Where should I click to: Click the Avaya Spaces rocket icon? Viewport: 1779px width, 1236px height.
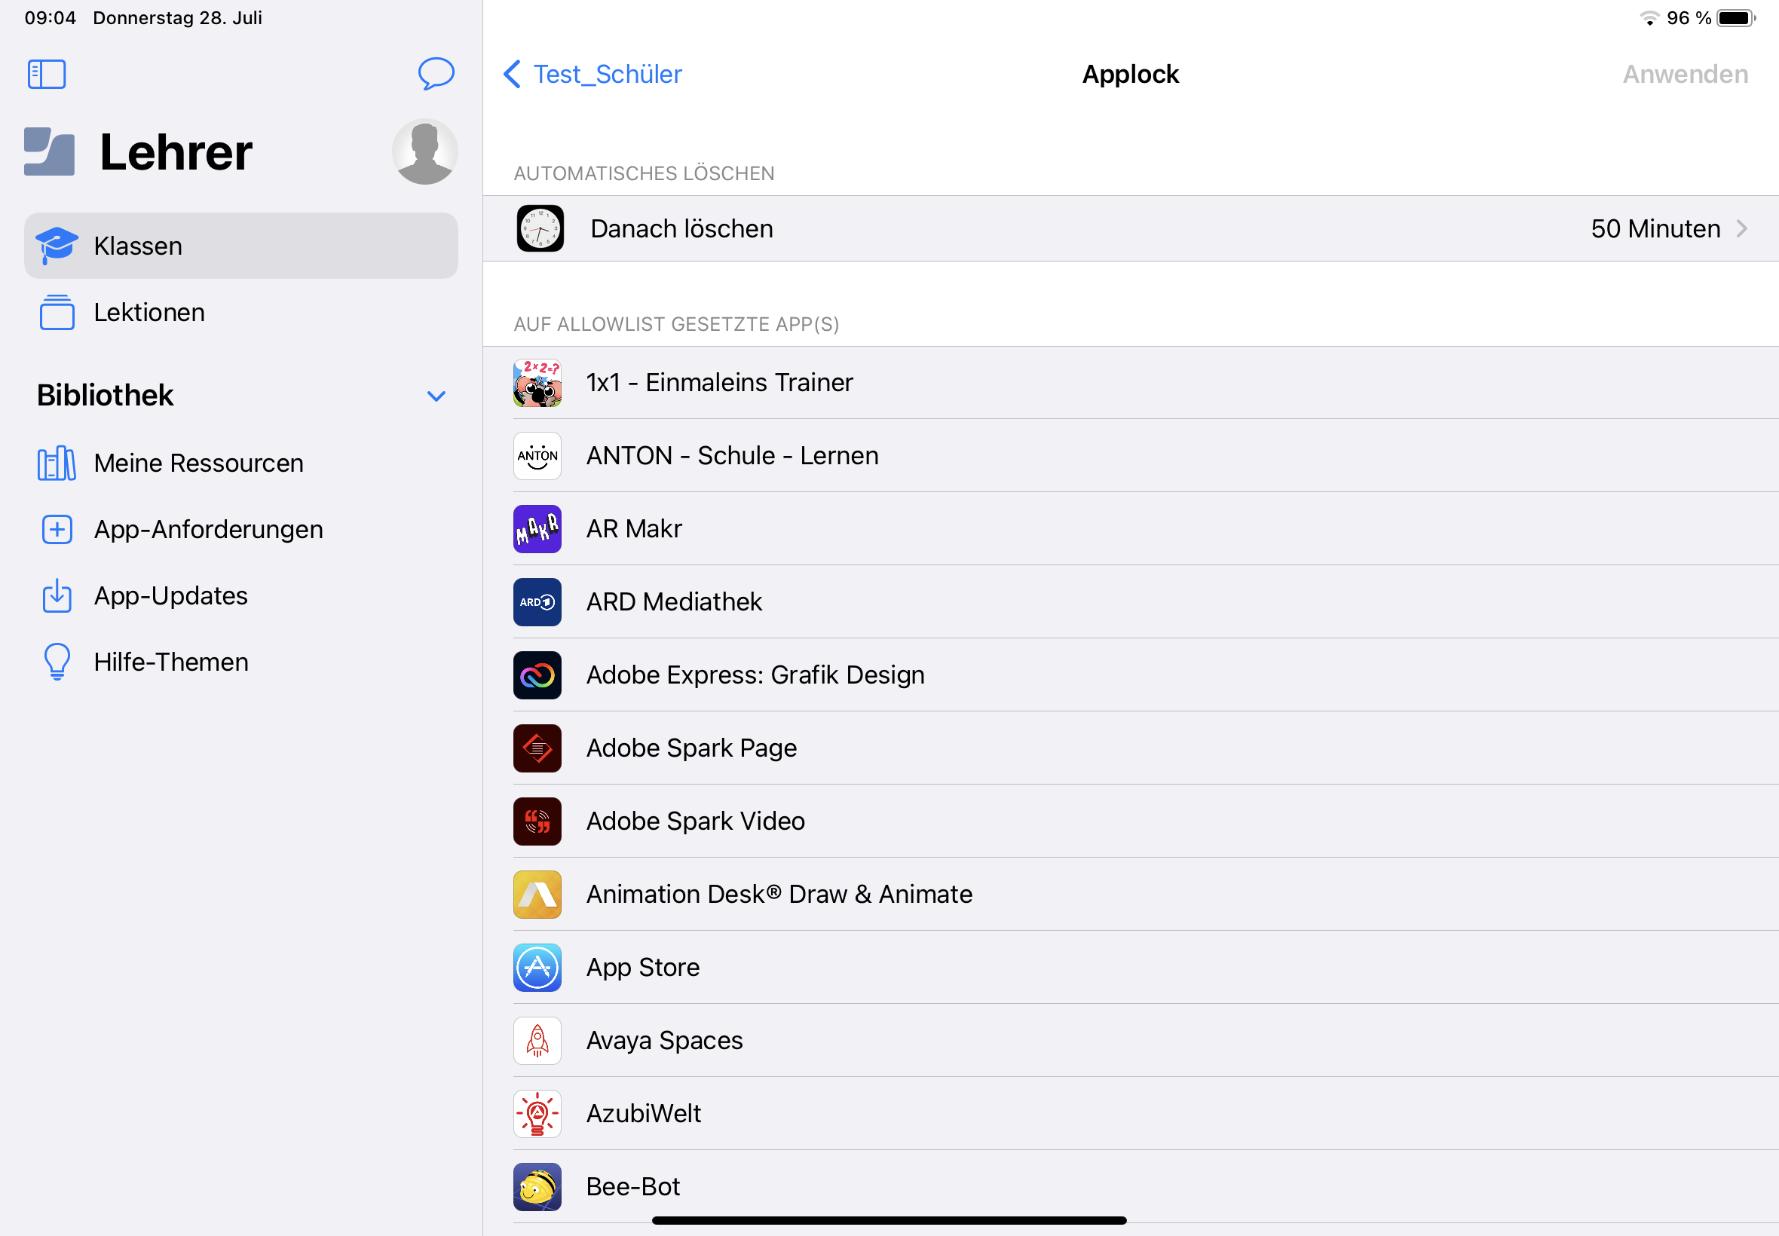pos(537,1041)
